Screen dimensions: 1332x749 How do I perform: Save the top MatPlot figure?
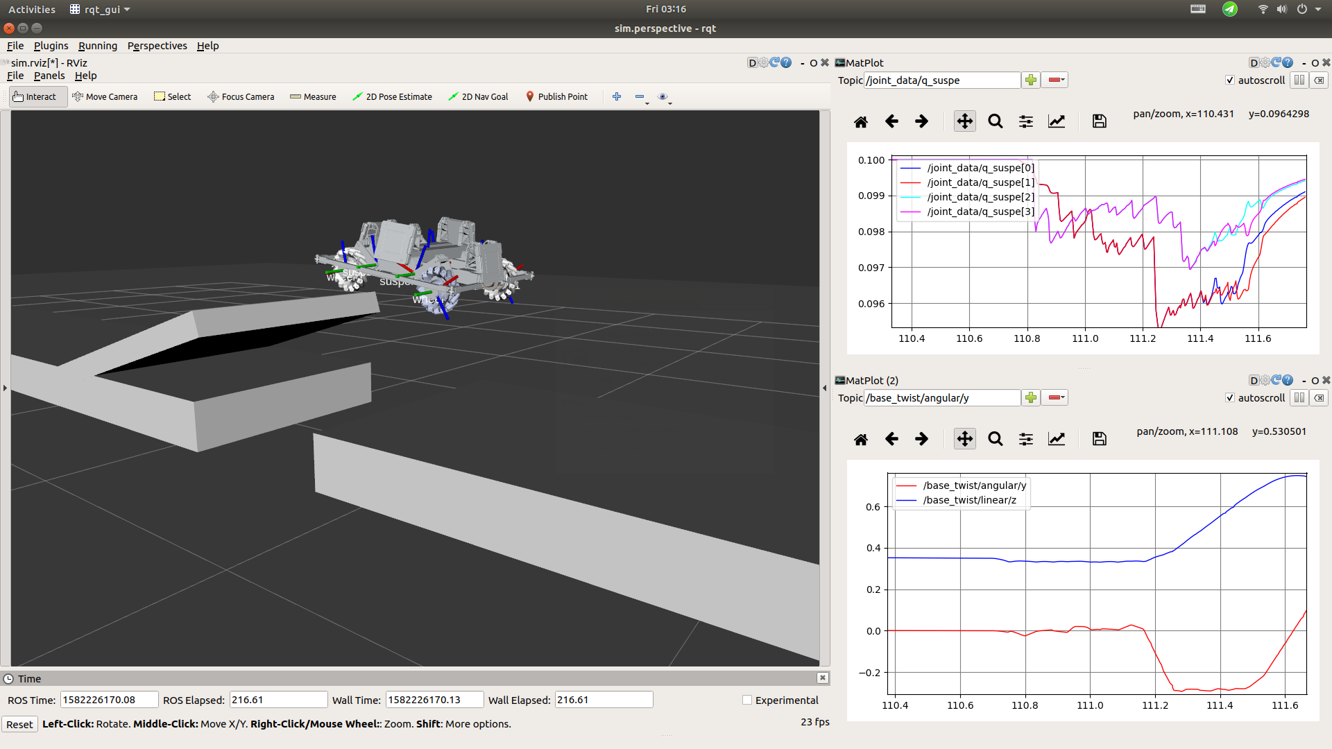coord(1100,121)
